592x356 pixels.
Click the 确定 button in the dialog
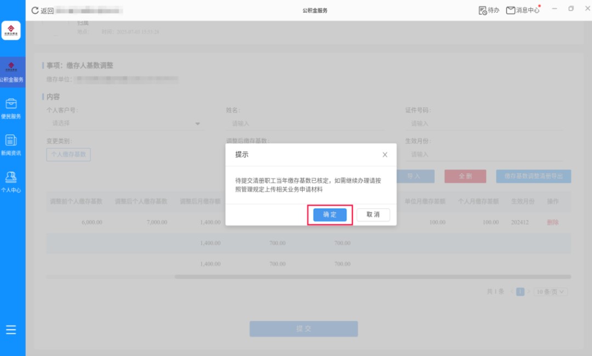coord(329,214)
